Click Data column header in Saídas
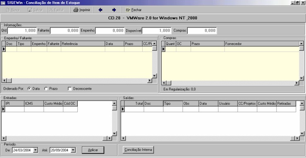 pyautogui.click(x=208, y=104)
